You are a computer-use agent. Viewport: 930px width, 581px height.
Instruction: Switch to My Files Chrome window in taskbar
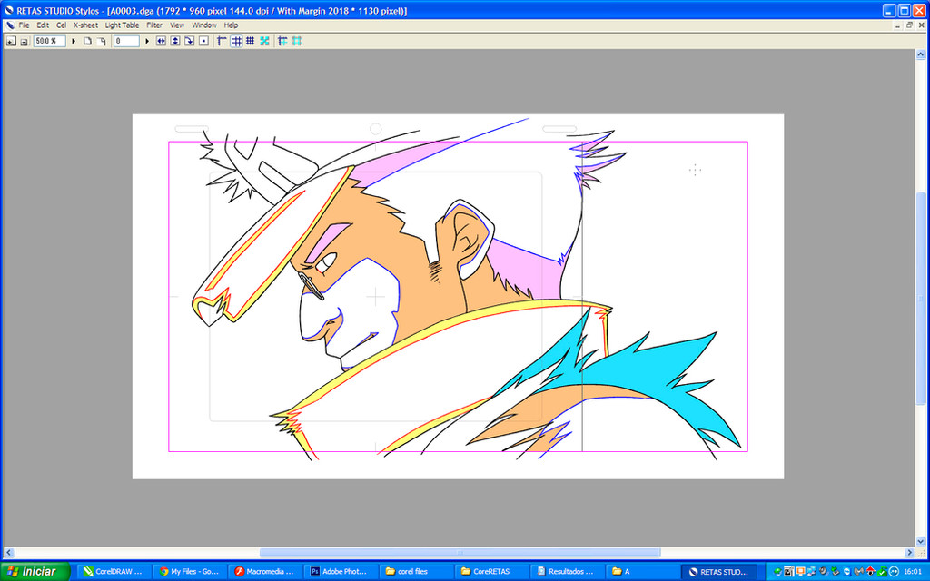click(189, 572)
